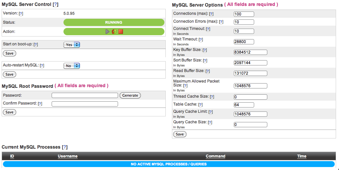Save the MySQL Server Options

pos(180,134)
